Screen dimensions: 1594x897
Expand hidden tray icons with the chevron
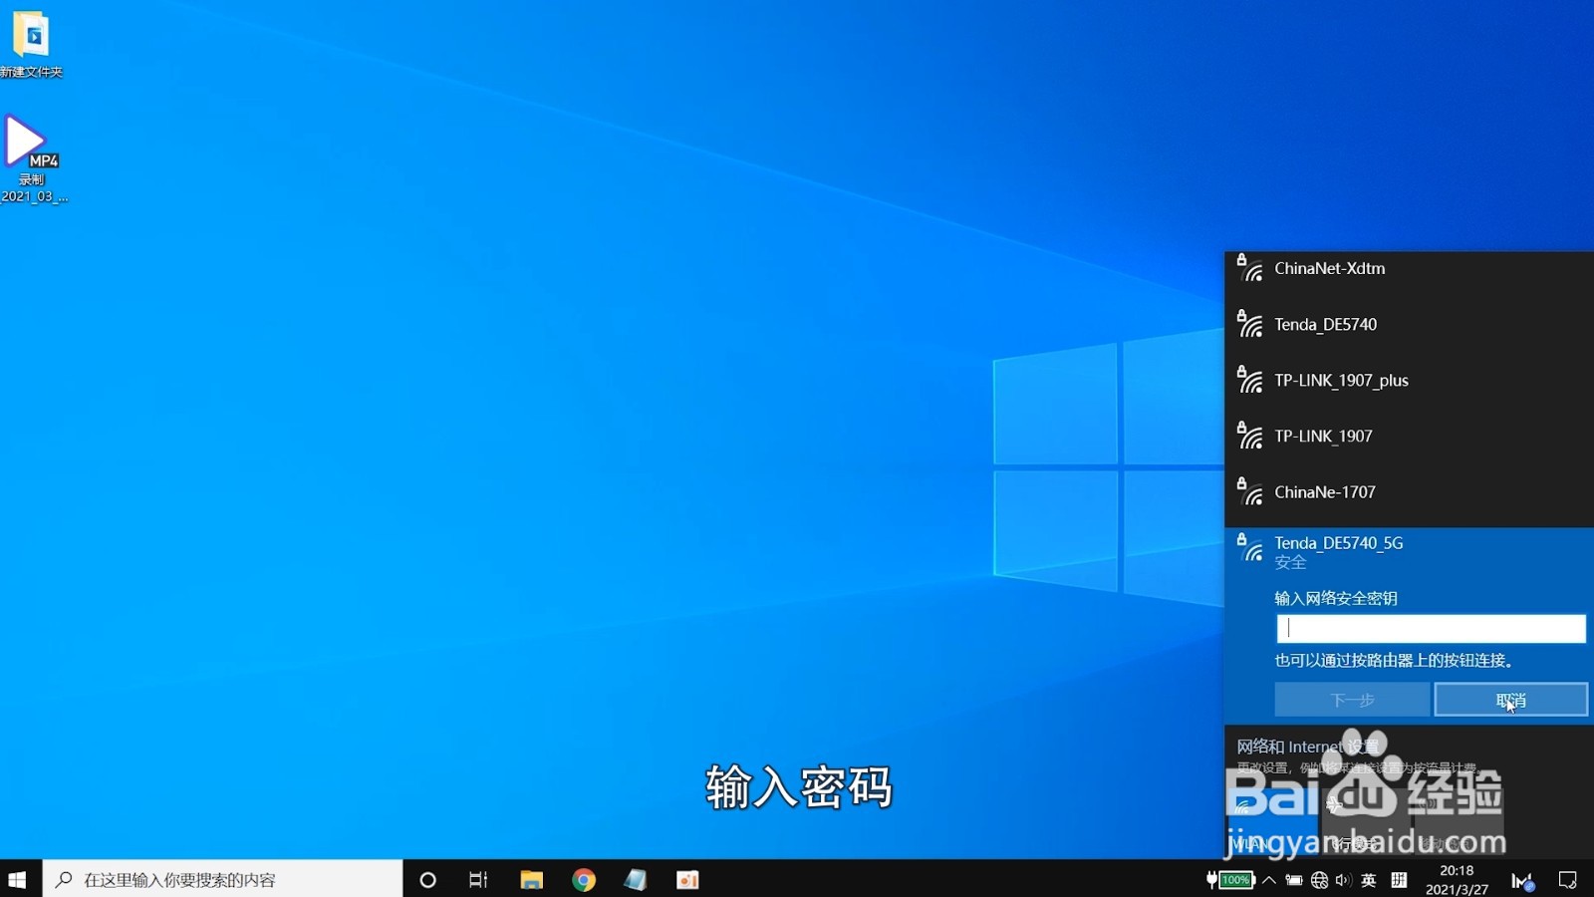pos(1269,879)
